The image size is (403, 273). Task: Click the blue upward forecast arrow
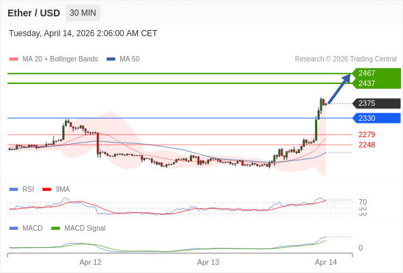pos(339,89)
